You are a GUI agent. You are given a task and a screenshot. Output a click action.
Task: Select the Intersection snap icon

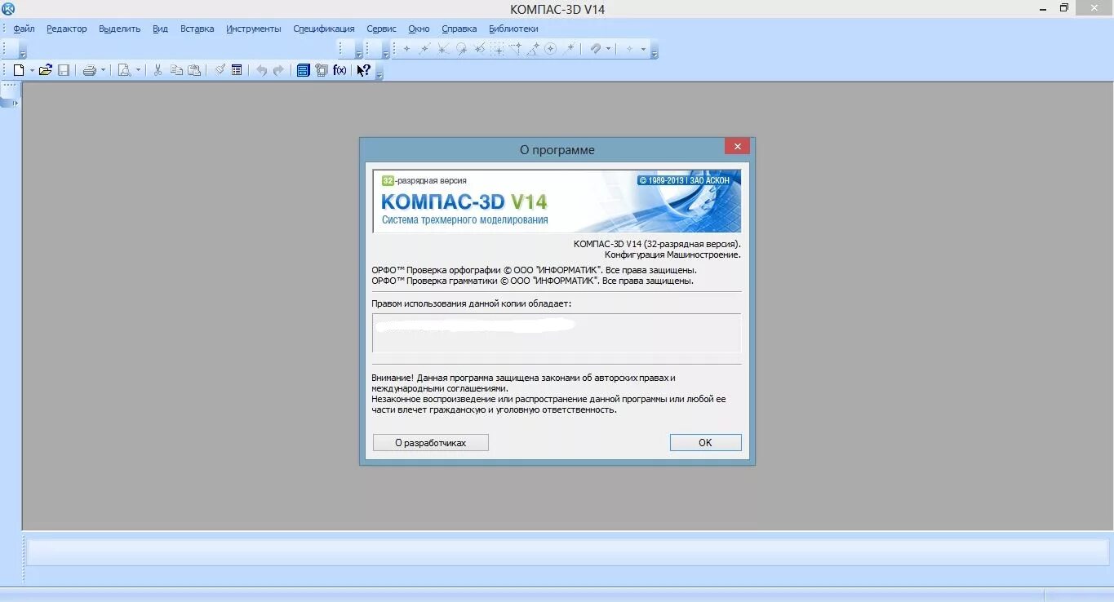[442, 49]
